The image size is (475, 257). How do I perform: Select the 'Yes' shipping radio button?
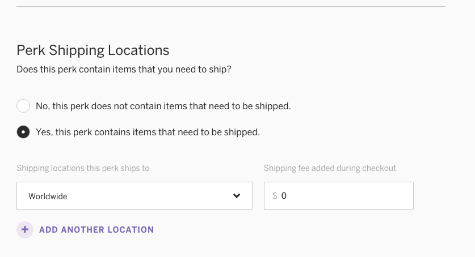click(x=23, y=132)
